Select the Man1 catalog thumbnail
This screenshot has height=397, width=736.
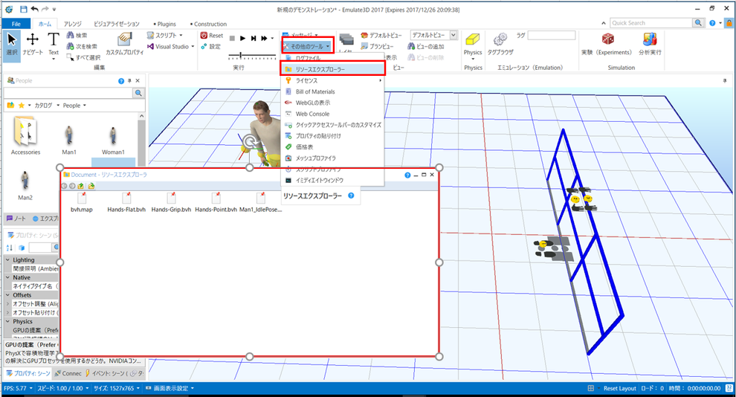pyautogui.click(x=69, y=140)
